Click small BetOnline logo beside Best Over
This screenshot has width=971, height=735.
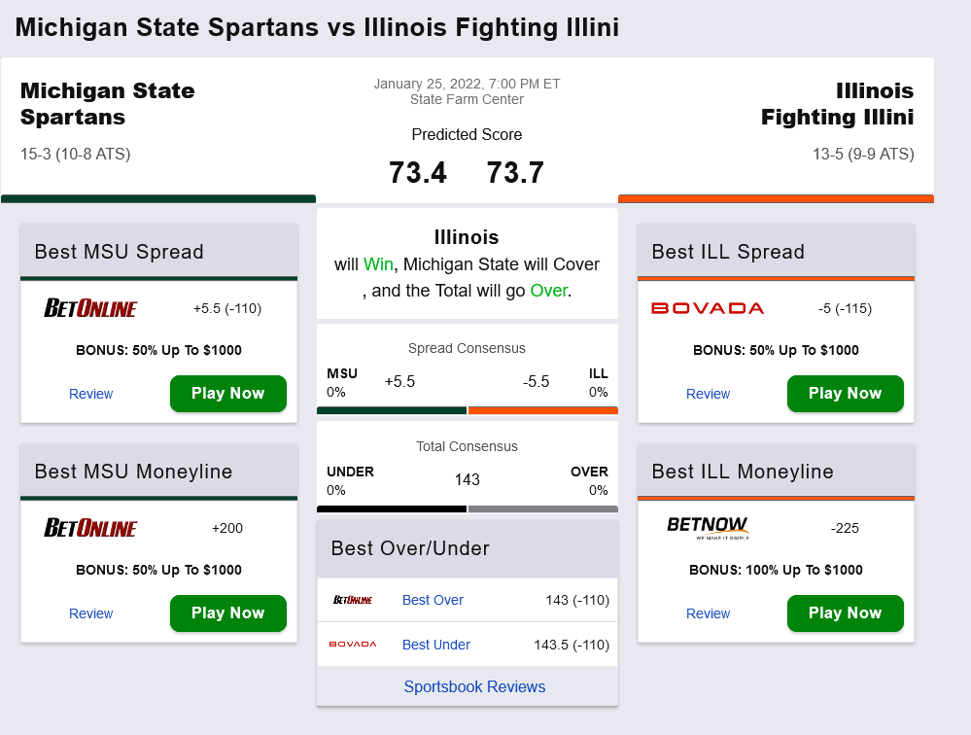click(x=352, y=600)
